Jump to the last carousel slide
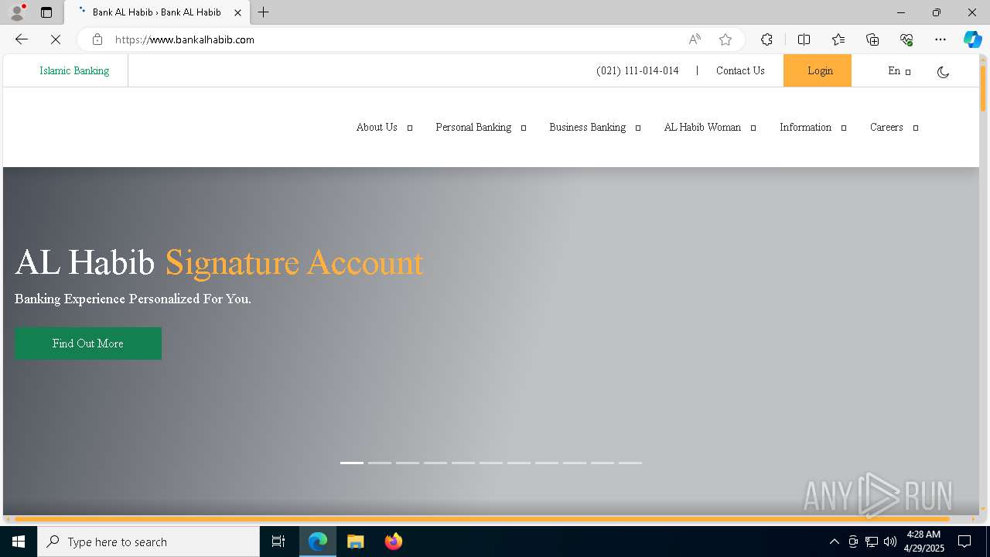This screenshot has width=990, height=557. pos(630,463)
